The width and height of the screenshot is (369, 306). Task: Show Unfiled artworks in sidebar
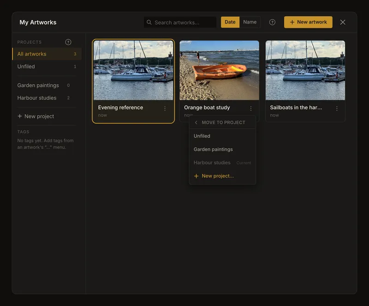click(x=47, y=66)
